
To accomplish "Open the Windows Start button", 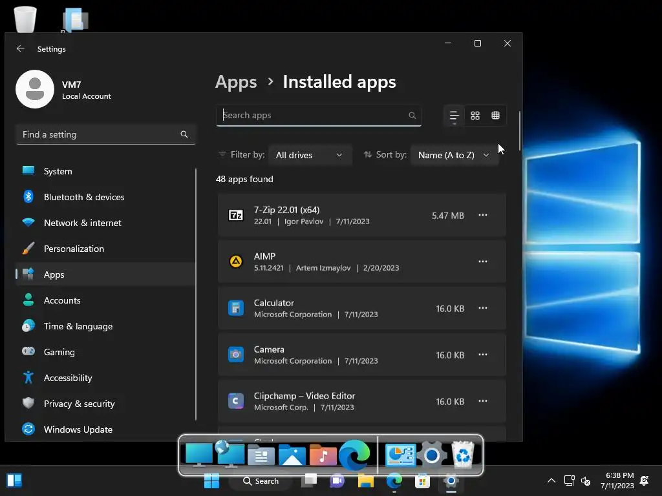I will tap(211, 480).
